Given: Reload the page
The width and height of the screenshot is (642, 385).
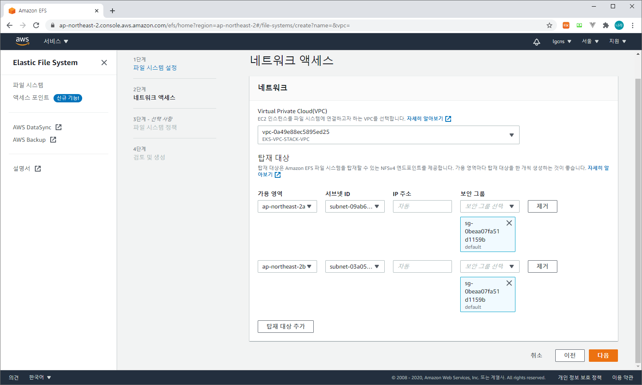Looking at the screenshot, I should 36,25.
